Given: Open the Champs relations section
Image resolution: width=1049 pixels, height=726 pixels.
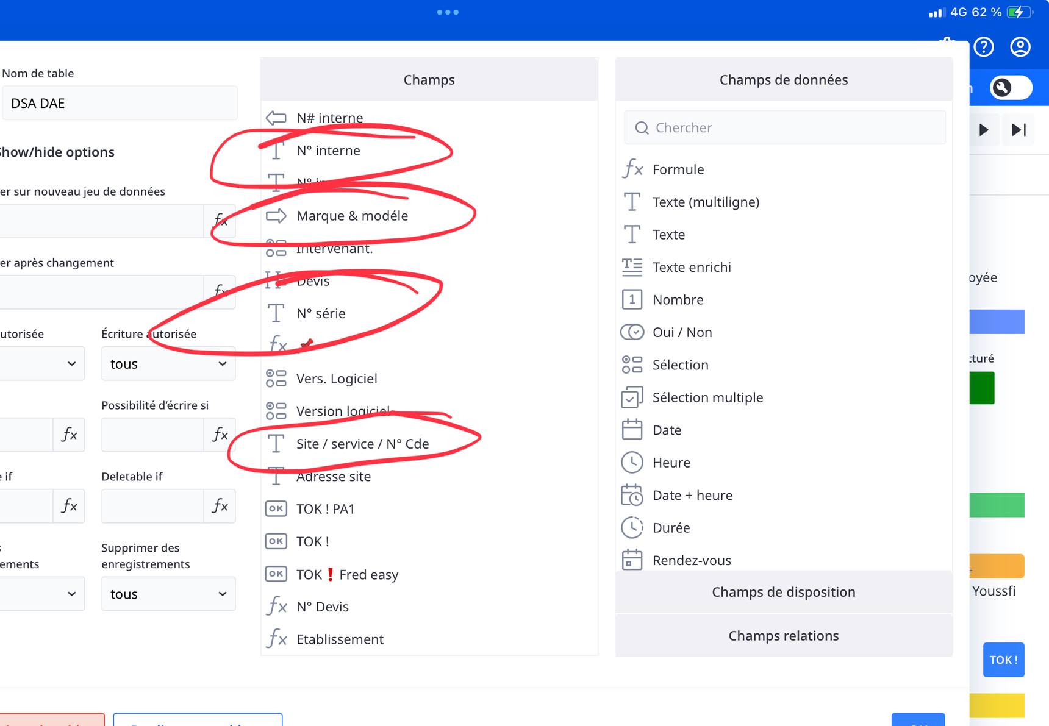Looking at the screenshot, I should pyautogui.click(x=783, y=636).
